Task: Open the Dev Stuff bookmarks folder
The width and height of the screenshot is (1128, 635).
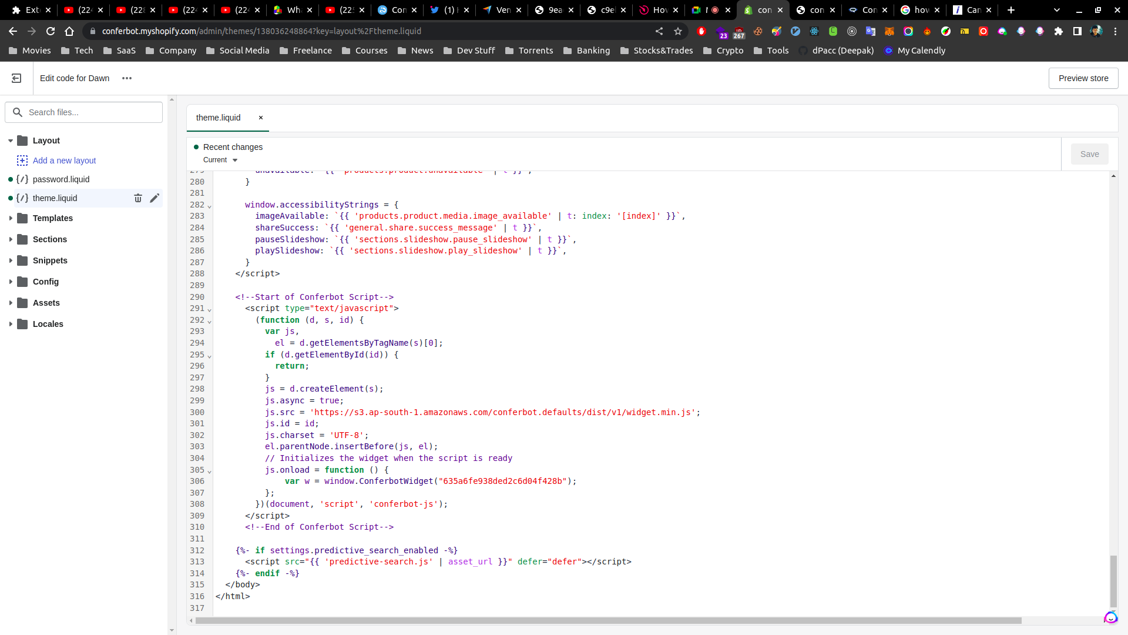Action: tap(469, 51)
